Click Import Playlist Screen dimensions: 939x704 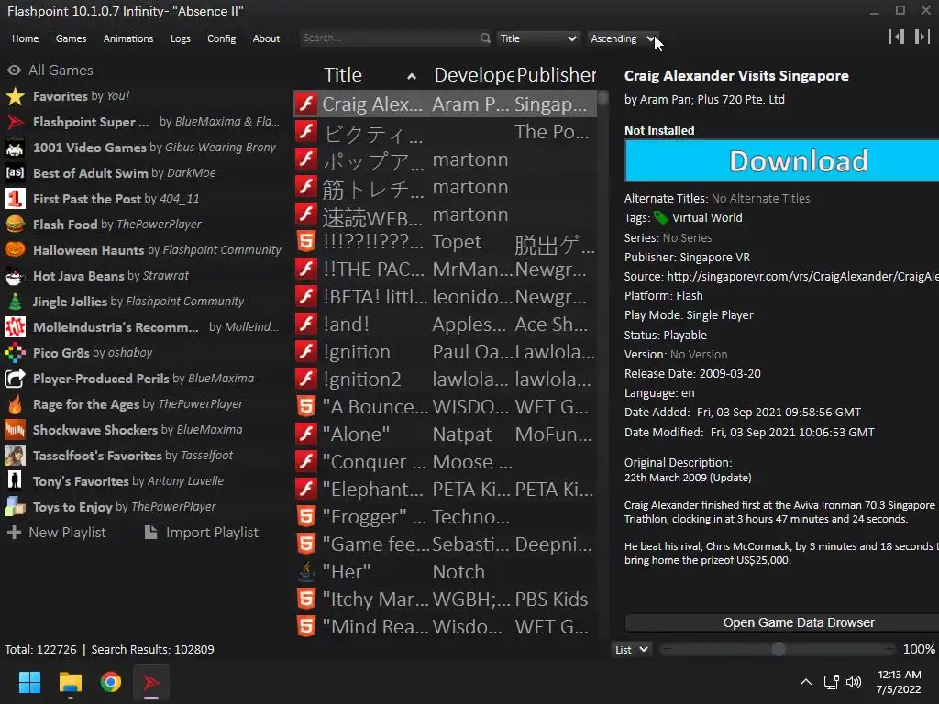pyautogui.click(x=202, y=533)
